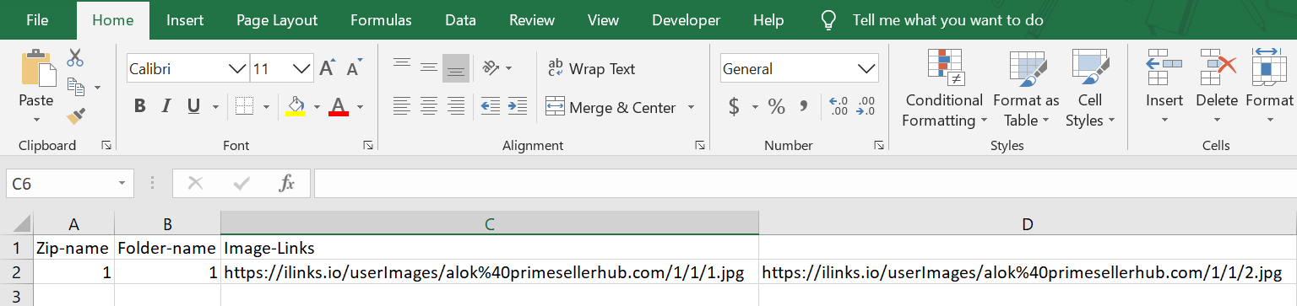Apply red Font Color
The height and width of the screenshot is (306, 1297).
pyautogui.click(x=339, y=107)
